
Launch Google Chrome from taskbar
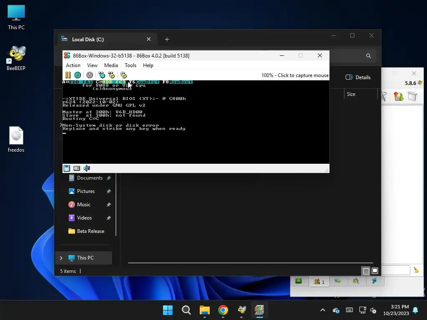pyautogui.click(x=223, y=310)
